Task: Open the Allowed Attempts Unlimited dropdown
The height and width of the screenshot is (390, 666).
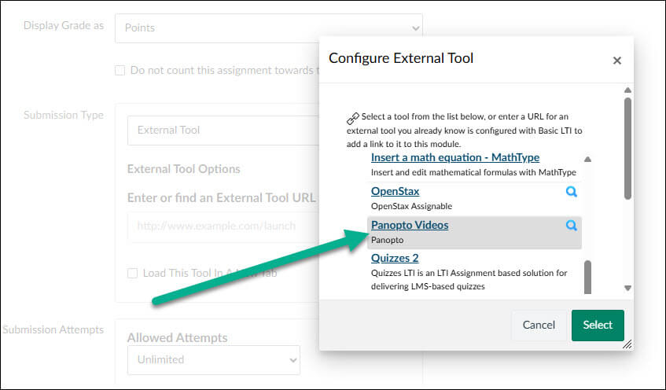Action: (214, 360)
